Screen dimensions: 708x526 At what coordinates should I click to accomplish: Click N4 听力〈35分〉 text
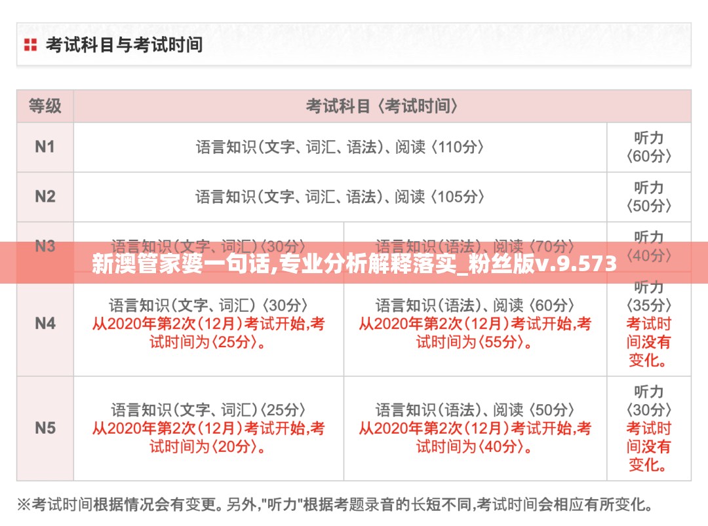pos(649,296)
